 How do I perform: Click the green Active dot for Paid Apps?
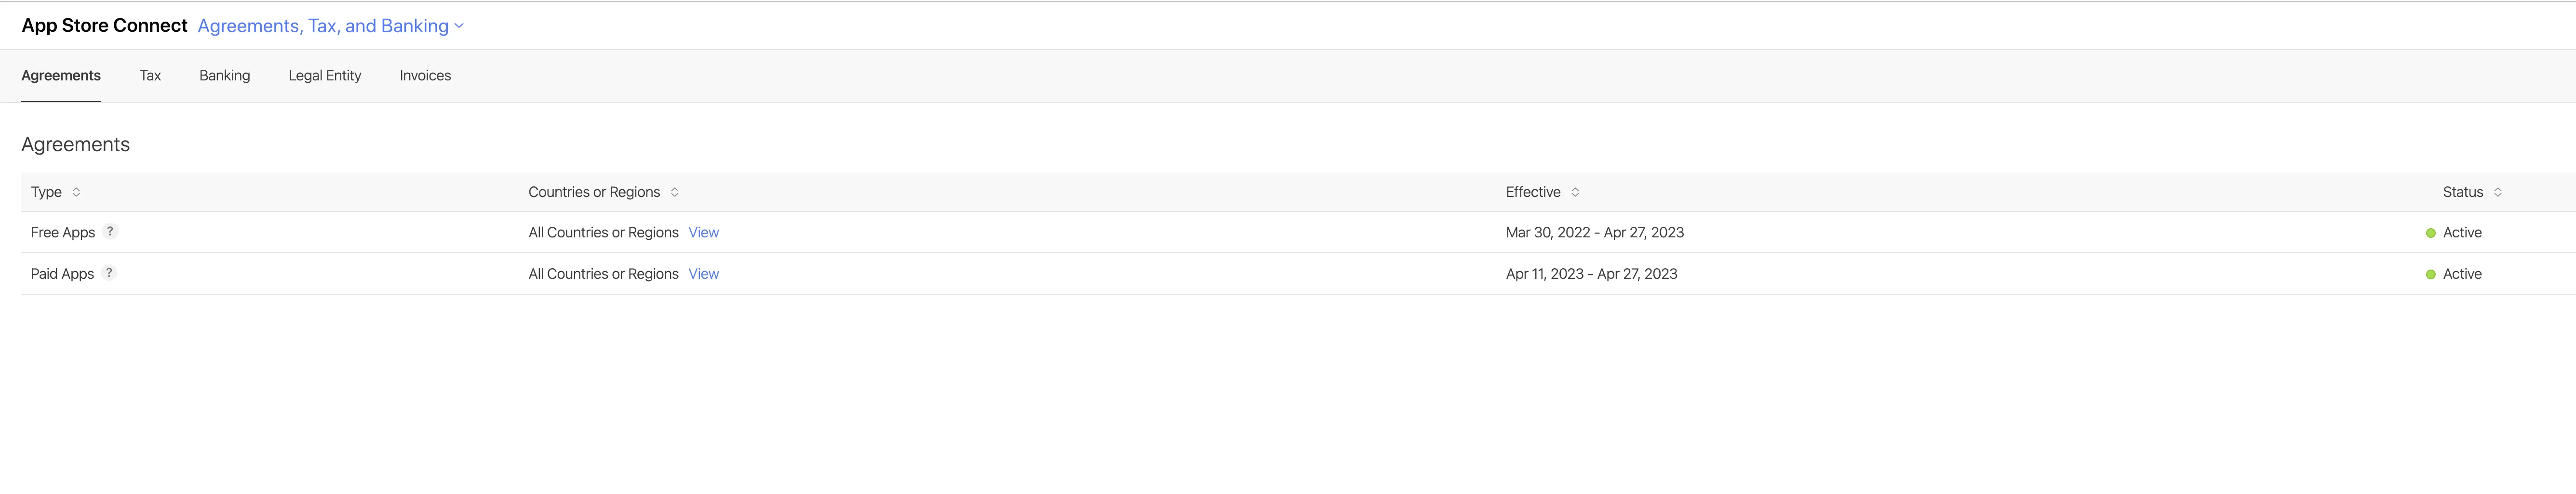[x=2431, y=274]
